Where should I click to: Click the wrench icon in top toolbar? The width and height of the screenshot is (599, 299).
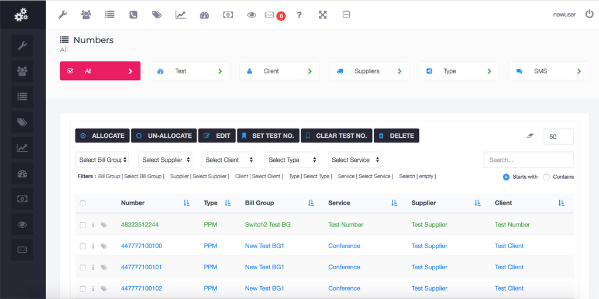pos(63,15)
